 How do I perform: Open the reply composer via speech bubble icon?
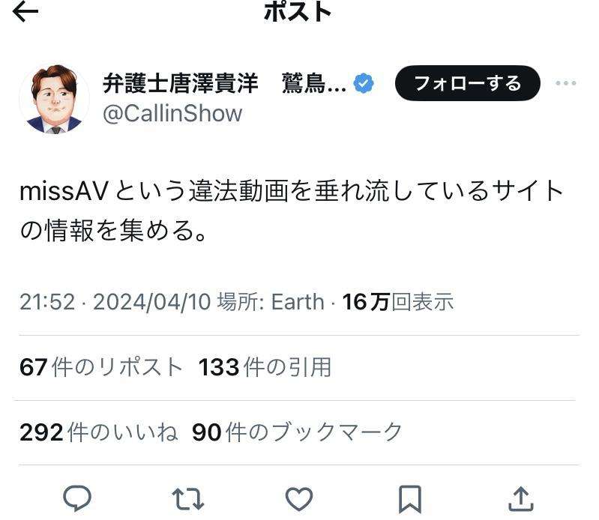[x=77, y=498]
